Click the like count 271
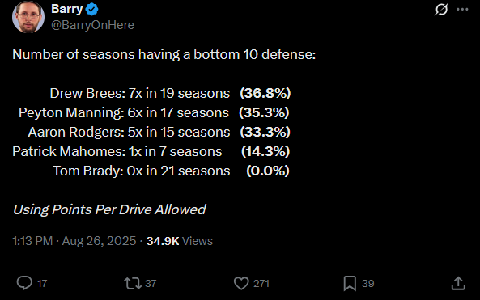 click(261, 284)
